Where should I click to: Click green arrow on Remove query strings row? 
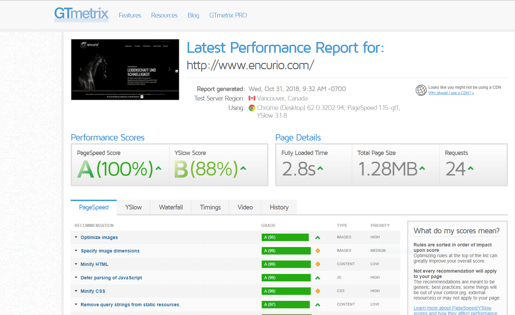[318, 305]
